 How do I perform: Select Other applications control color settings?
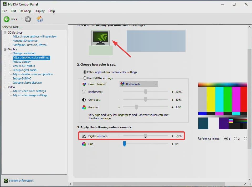pyautogui.click(x=85, y=72)
